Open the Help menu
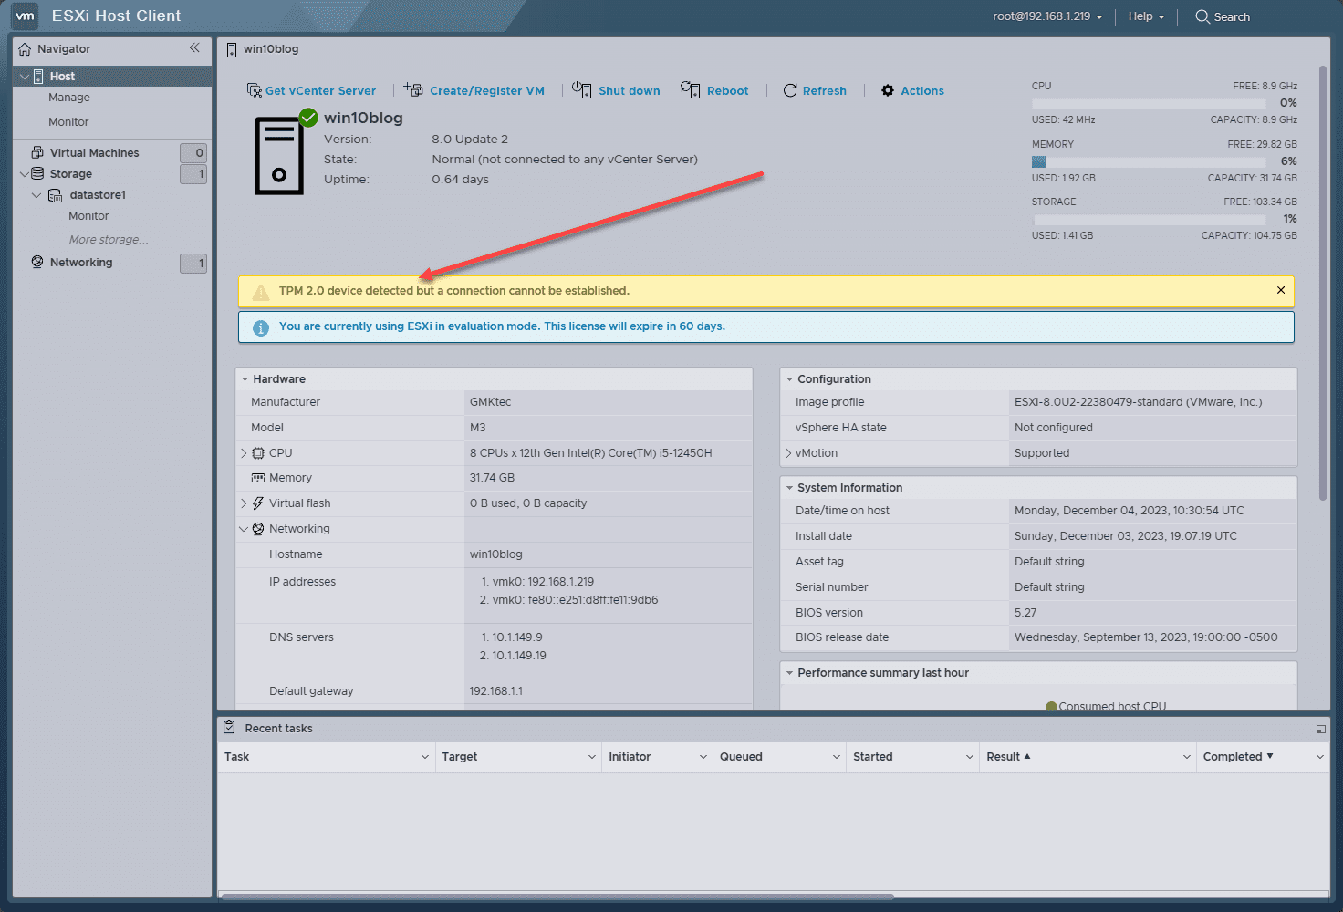The height and width of the screenshot is (912, 1343). point(1146,16)
